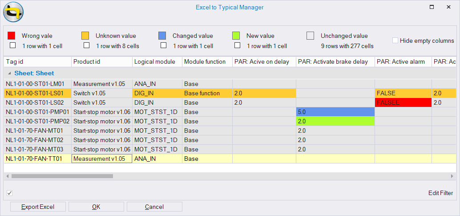Tick the Unknown value filter checkbox
The height and width of the screenshot is (216, 460).
click(87, 45)
